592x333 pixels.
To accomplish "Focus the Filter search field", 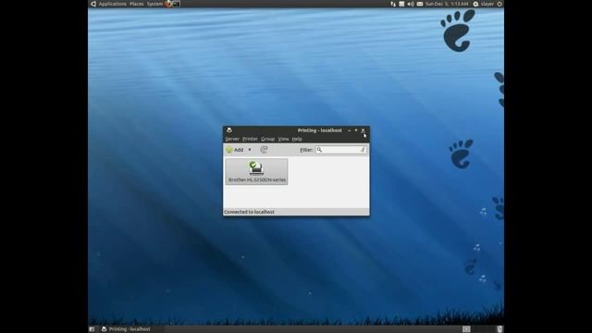I will [x=341, y=150].
